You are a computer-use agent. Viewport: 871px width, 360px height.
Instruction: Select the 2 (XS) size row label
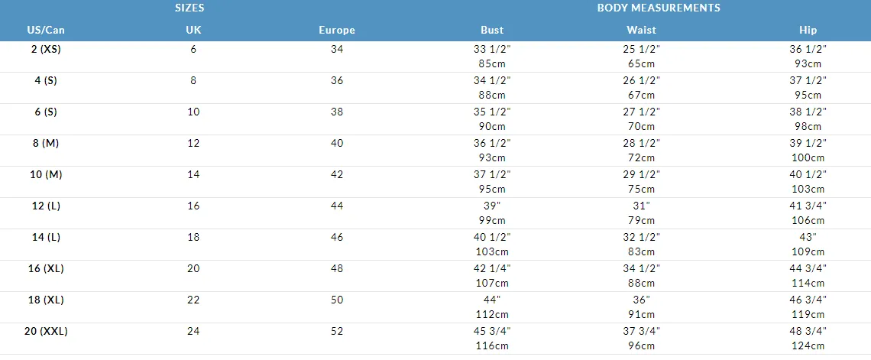46,49
